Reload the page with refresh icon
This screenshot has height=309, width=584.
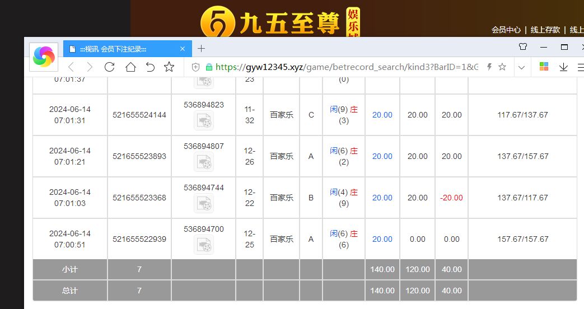click(110, 67)
